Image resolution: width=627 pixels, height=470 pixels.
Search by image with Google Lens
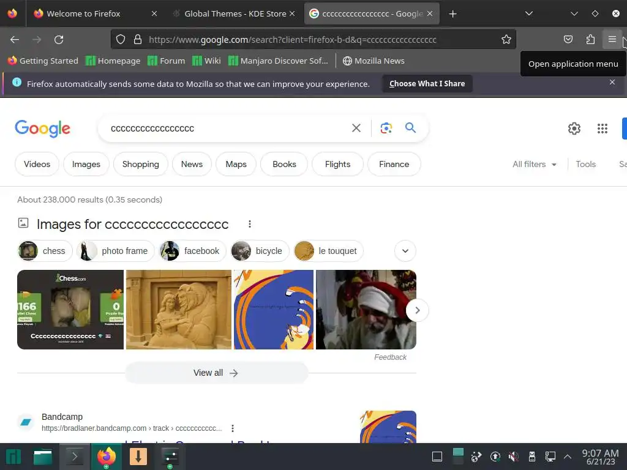coord(386,128)
